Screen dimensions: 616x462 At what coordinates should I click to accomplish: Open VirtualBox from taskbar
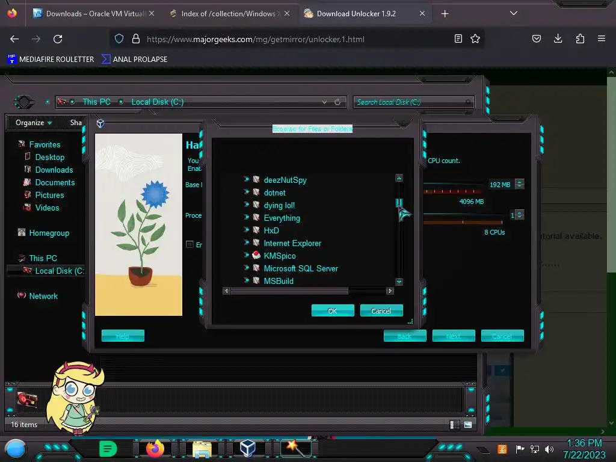coord(248,448)
